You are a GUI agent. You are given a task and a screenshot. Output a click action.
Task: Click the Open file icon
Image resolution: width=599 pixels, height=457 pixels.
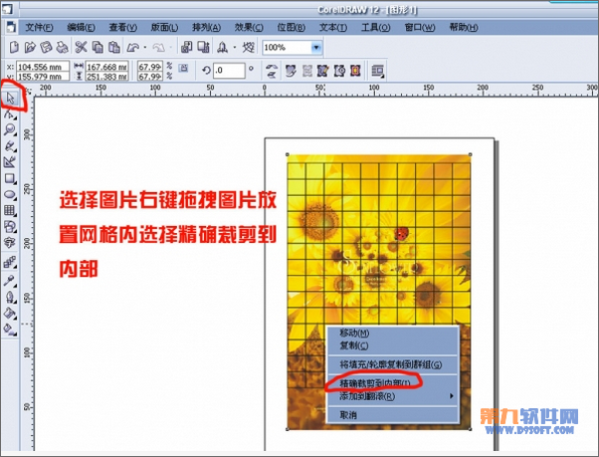(30, 48)
